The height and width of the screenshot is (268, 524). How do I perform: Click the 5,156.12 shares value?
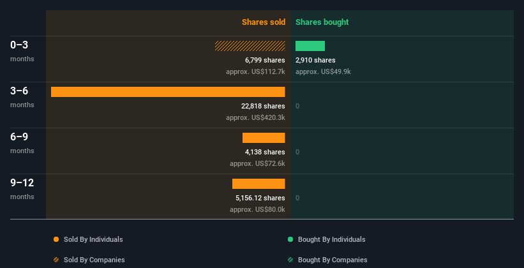tap(260, 198)
